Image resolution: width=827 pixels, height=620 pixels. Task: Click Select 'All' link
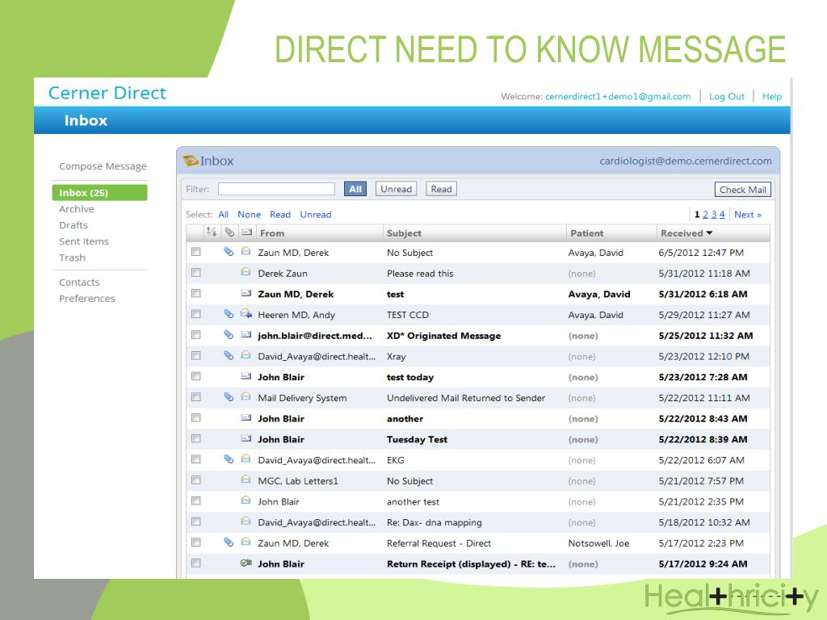223,215
